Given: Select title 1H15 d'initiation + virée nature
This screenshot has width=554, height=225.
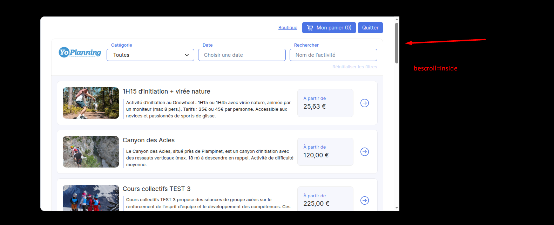Looking at the screenshot, I should click(167, 91).
